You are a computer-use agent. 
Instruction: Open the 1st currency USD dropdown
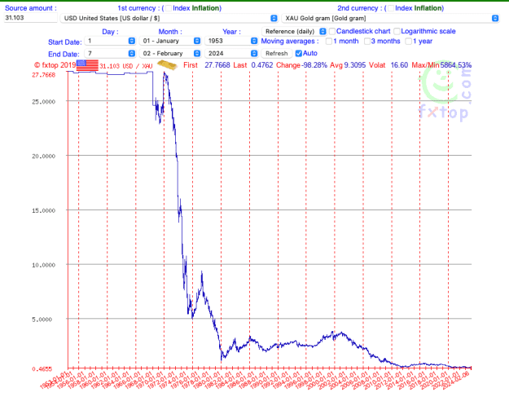[x=169, y=18]
